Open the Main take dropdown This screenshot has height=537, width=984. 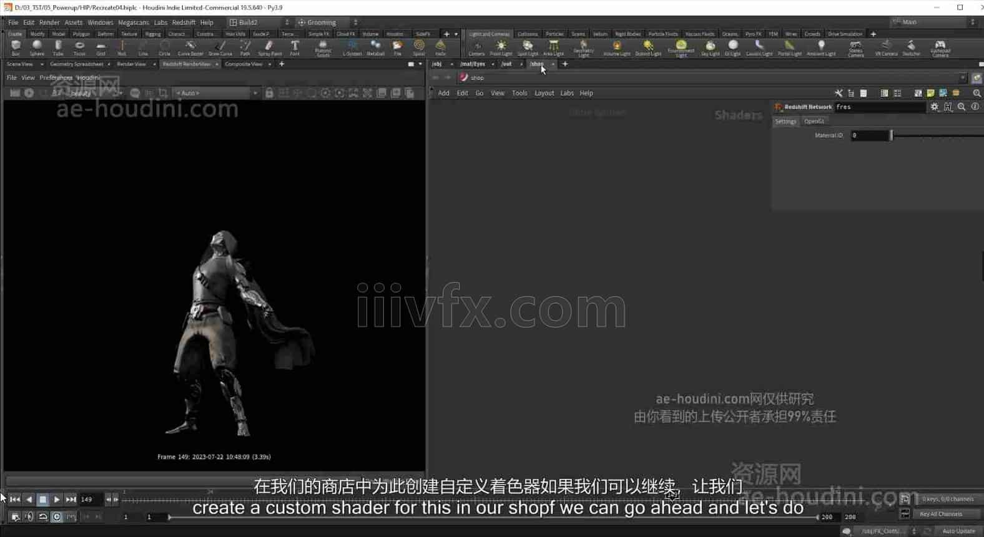click(933, 22)
